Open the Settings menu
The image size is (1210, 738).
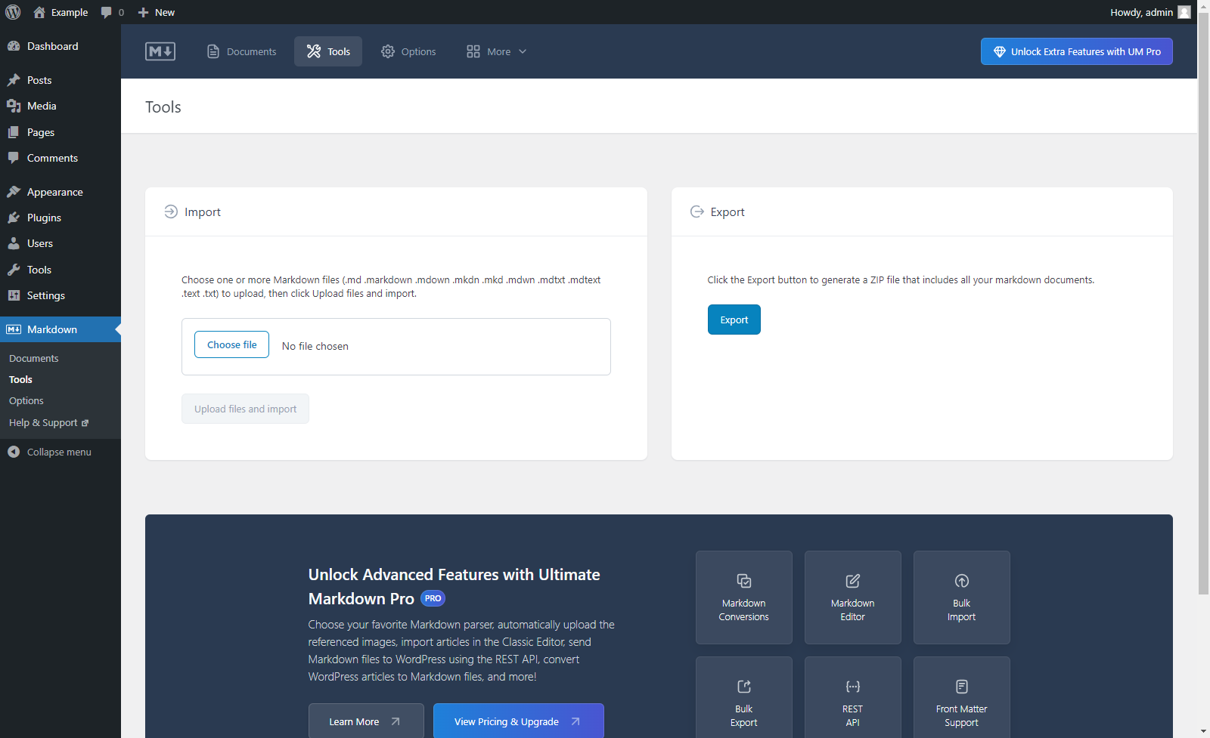coord(60,295)
